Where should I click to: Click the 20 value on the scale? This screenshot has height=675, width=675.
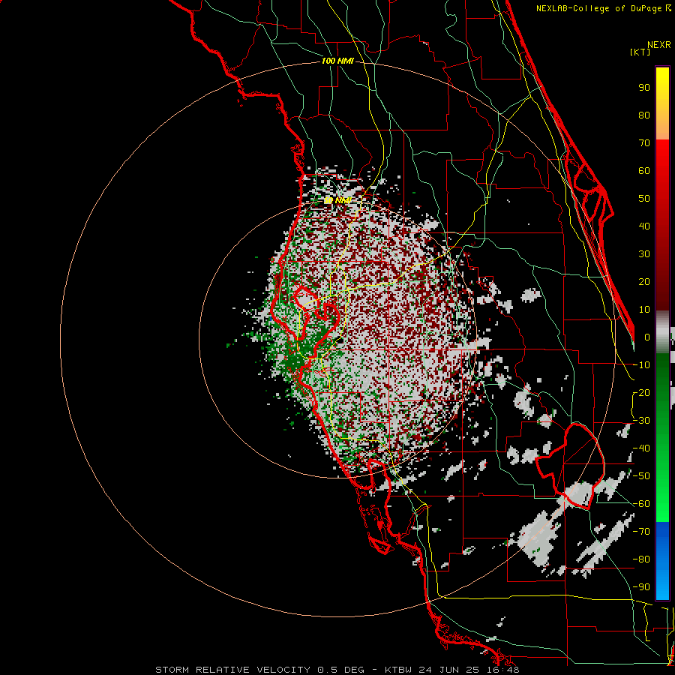pyautogui.click(x=644, y=281)
